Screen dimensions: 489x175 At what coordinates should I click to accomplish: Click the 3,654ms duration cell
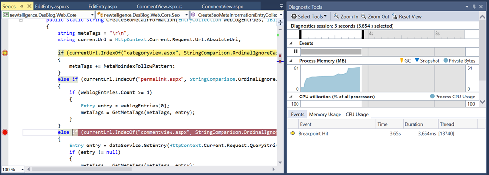[x=426, y=134]
